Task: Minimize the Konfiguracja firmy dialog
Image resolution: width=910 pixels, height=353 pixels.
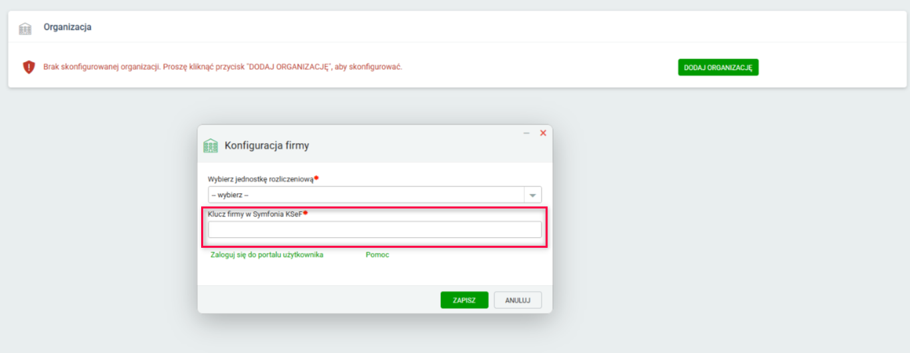Action: (x=526, y=133)
